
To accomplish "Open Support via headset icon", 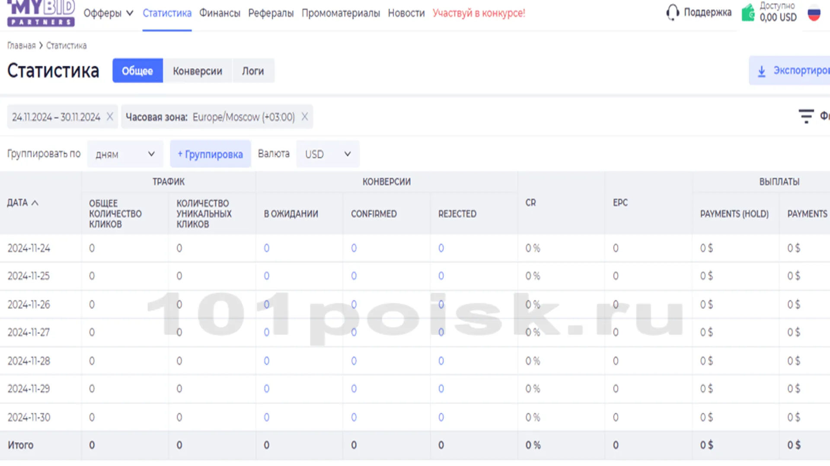I will 672,13.
